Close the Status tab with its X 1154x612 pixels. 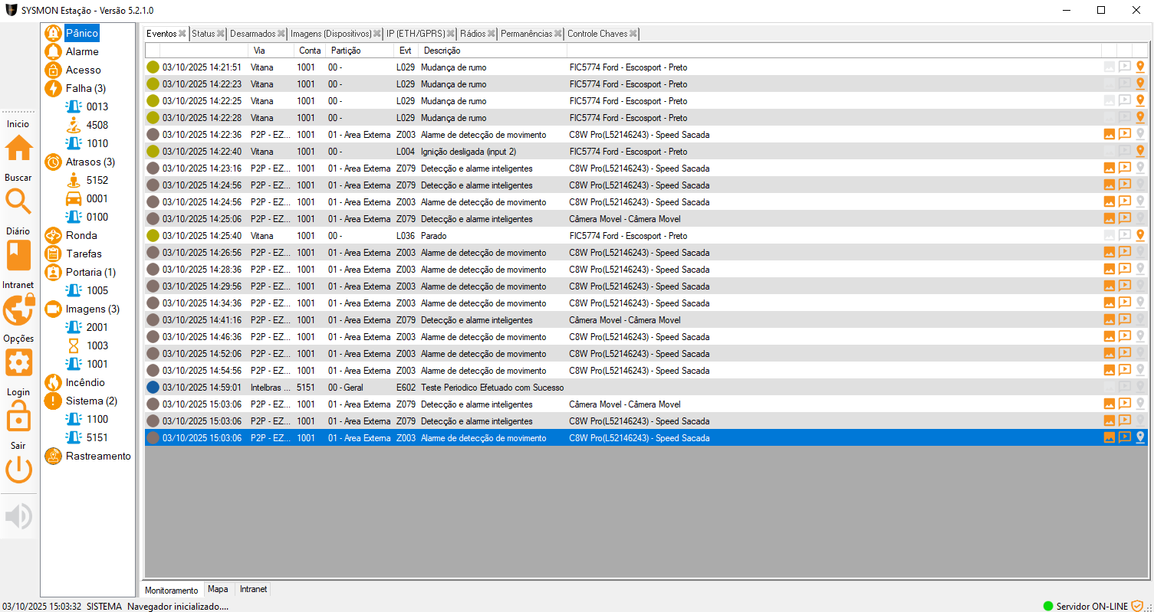[221, 34]
